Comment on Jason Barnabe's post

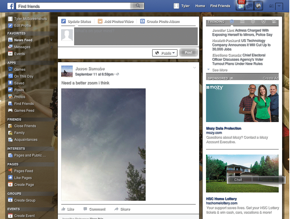pyautogui.click(x=94, y=209)
